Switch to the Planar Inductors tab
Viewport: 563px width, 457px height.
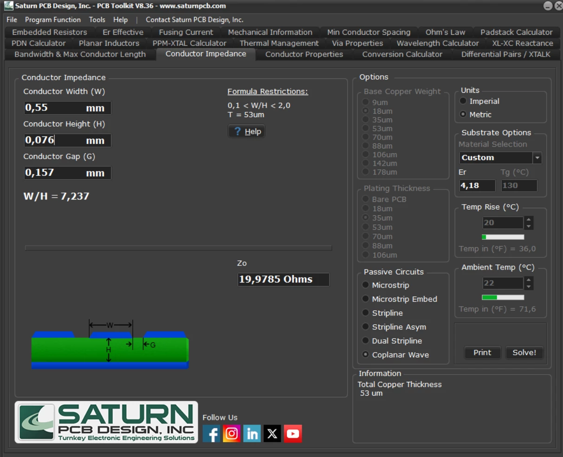tap(109, 43)
